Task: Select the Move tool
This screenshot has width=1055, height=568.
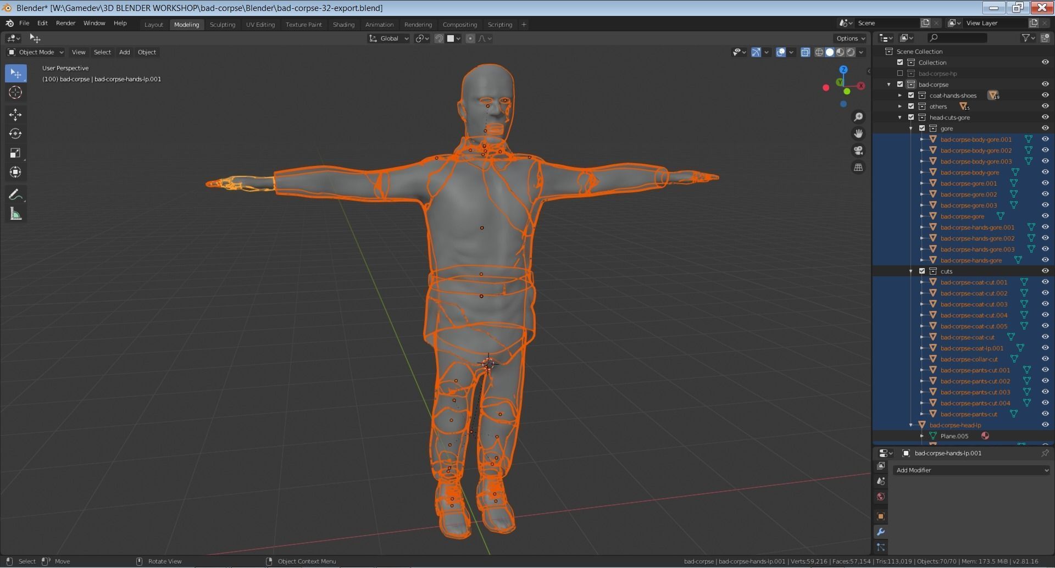Action: point(15,114)
